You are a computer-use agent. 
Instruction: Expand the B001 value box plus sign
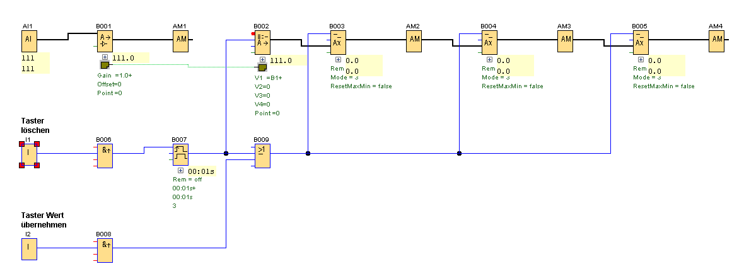coord(105,57)
